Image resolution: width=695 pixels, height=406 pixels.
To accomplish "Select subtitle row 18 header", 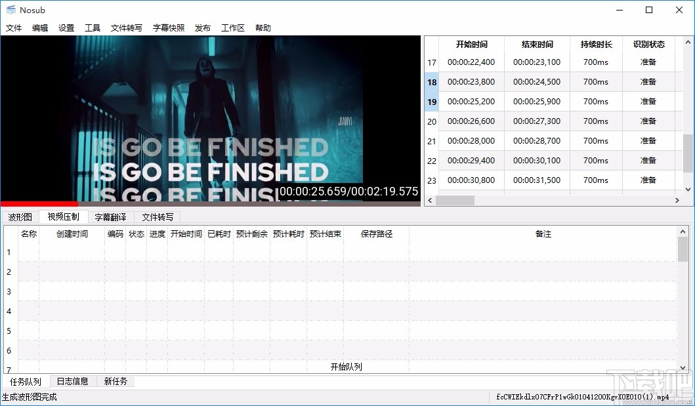I will click(x=432, y=82).
